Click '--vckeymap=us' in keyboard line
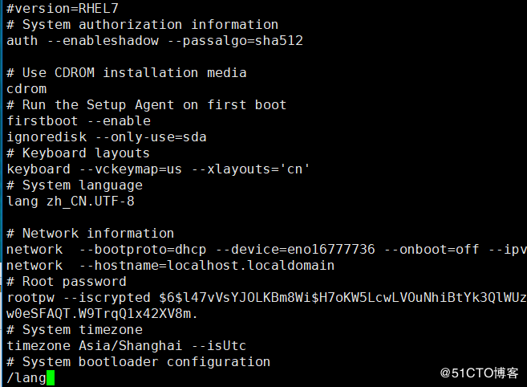The image size is (527, 387). tap(131, 169)
